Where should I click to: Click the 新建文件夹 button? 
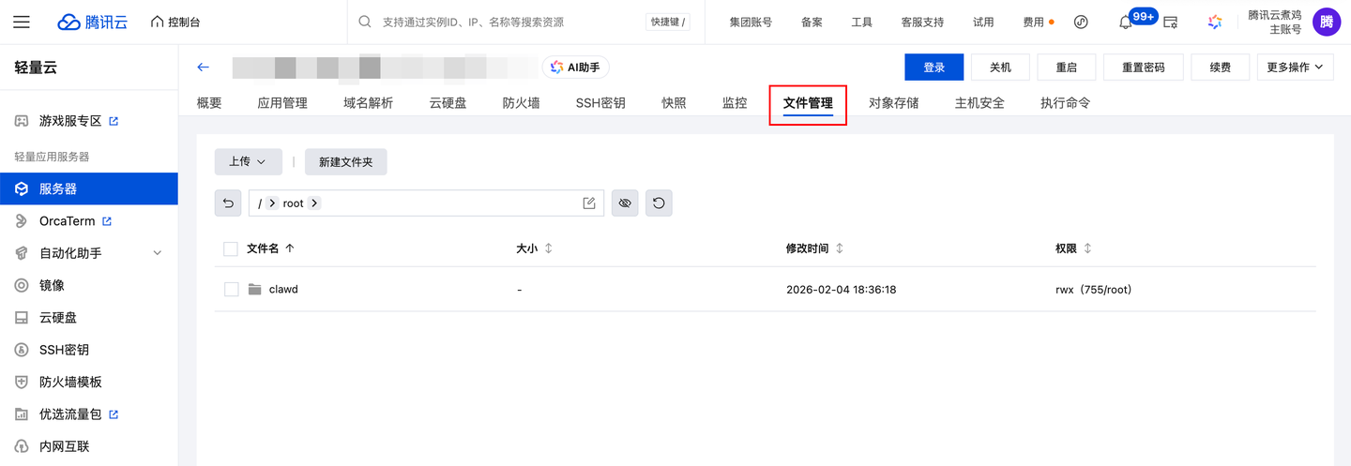click(x=345, y=161)
